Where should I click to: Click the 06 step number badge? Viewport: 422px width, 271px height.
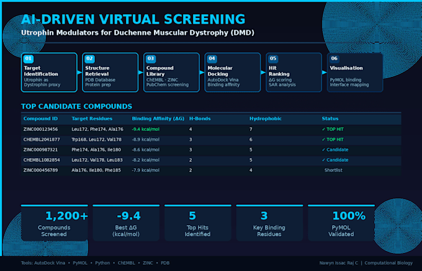[334, 59]
